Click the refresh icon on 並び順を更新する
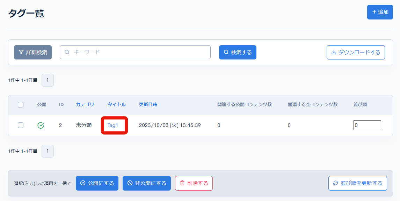The width and height of the screenshot is (400, 201). coord(336,183)
